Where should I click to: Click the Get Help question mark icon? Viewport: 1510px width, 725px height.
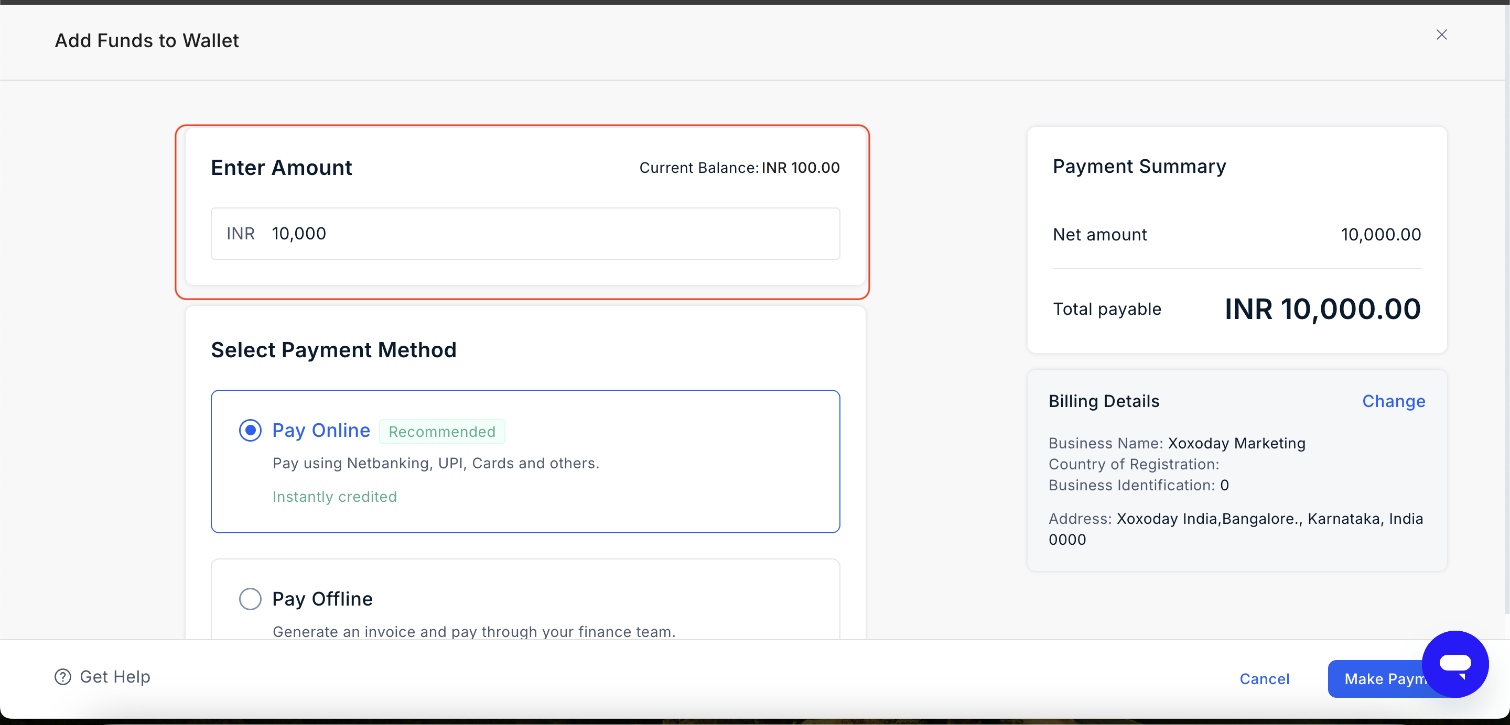point(63,676)
